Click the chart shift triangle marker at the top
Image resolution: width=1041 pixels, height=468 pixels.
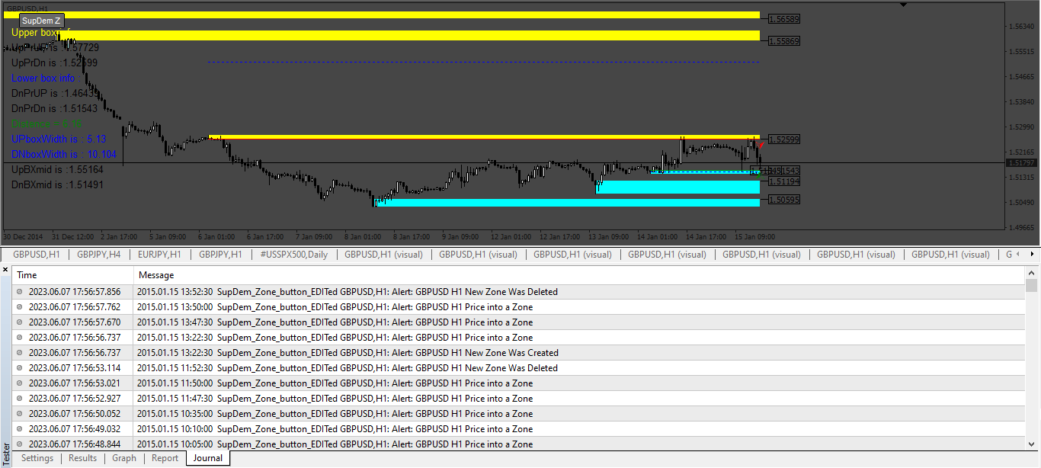(903, 5)
